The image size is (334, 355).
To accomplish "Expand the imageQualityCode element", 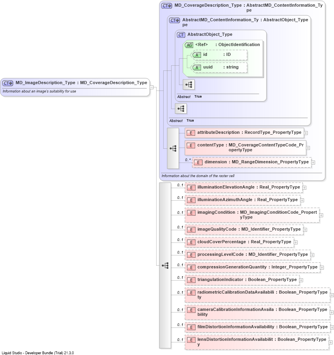I will (305, 230).
